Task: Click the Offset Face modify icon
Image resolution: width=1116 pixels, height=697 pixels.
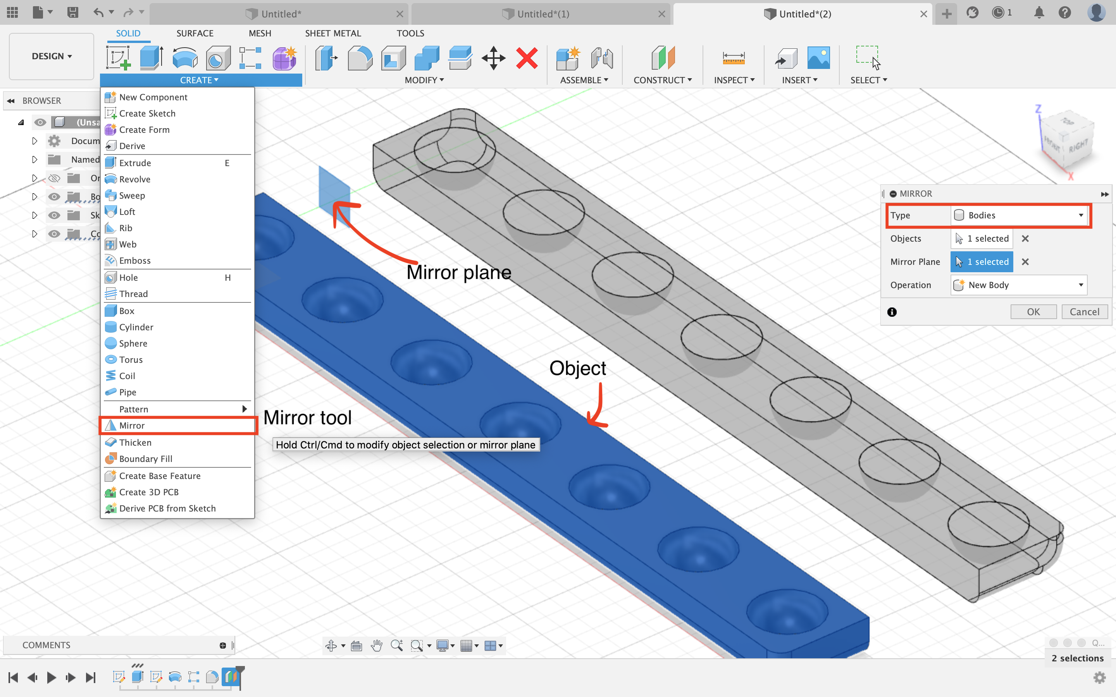Action: [x=460, y=58]
